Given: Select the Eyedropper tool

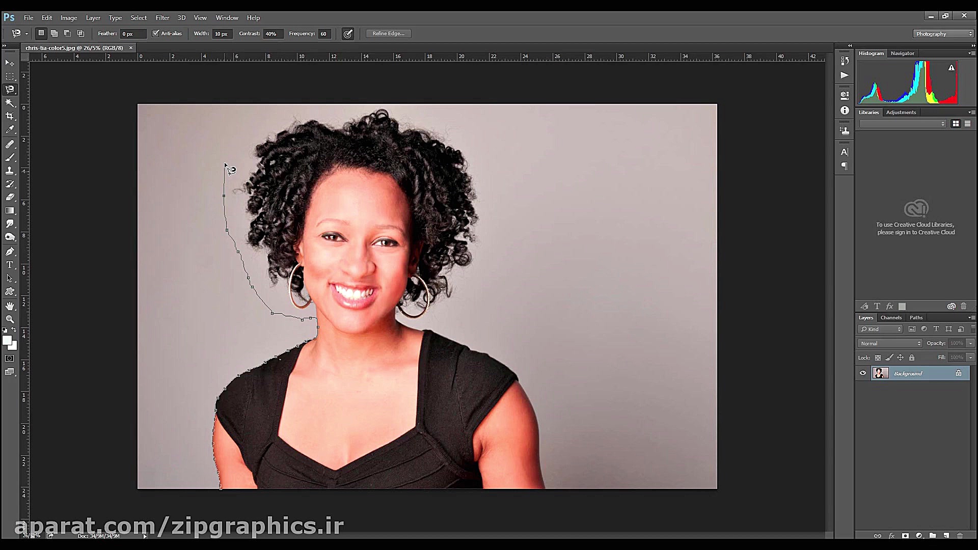Looking at the screenshot, I should point(10,129).
